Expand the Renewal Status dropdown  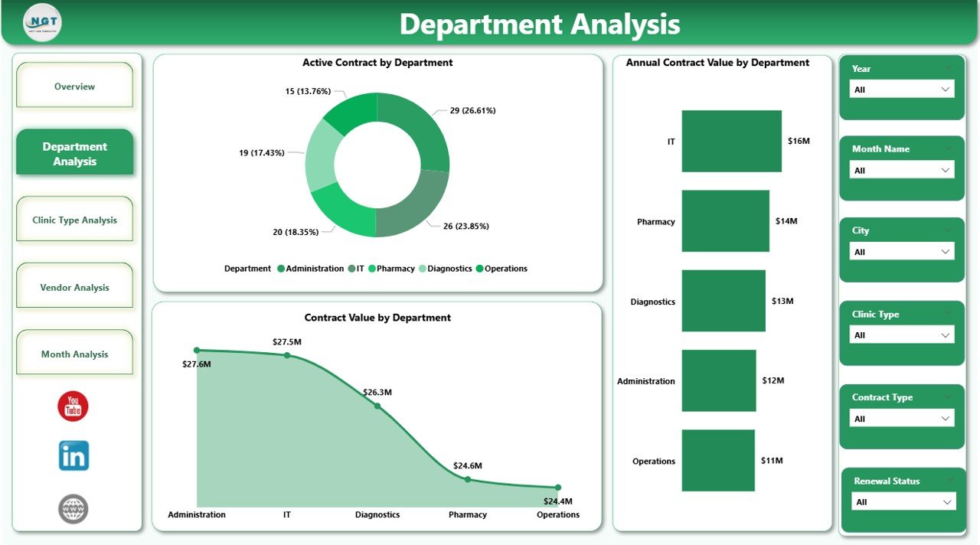[x=903, y=502]
